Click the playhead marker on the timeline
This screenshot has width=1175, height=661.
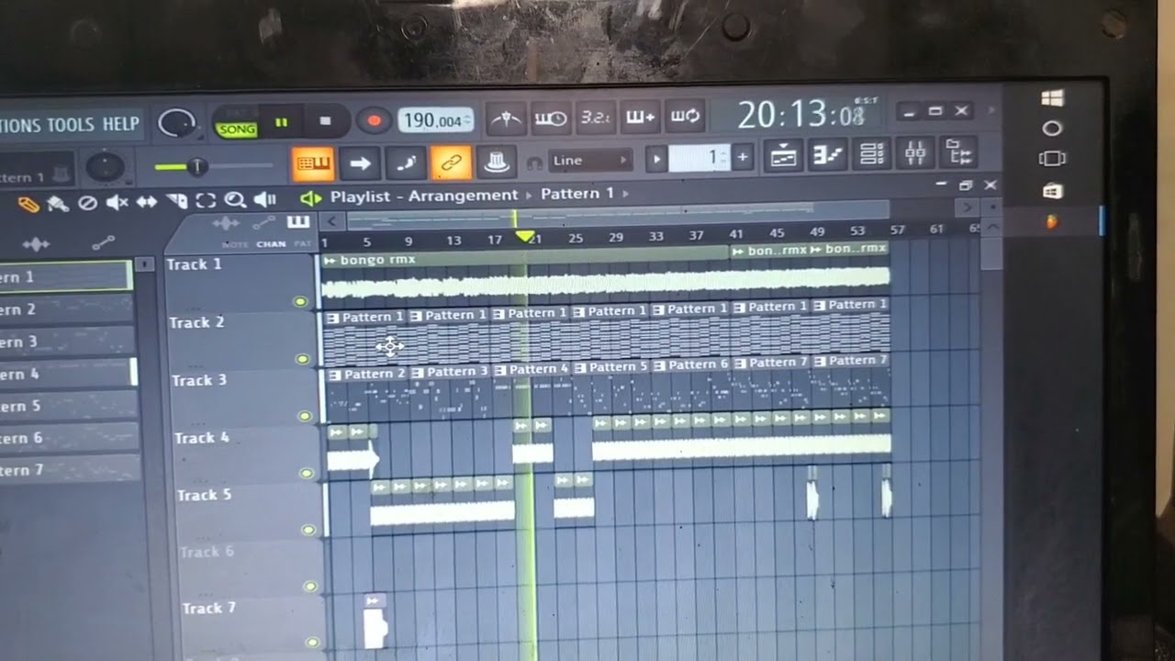pos(523,237)
